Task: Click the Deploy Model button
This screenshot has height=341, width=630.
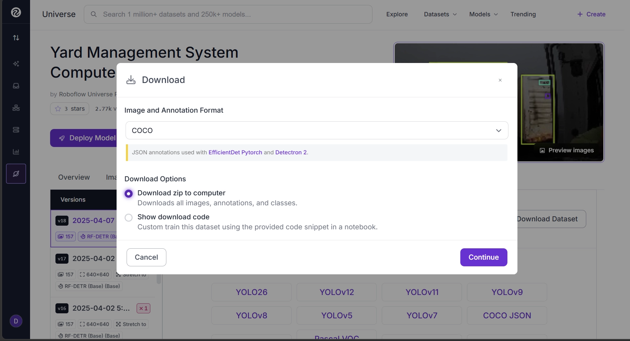Action: coord(84,138)
